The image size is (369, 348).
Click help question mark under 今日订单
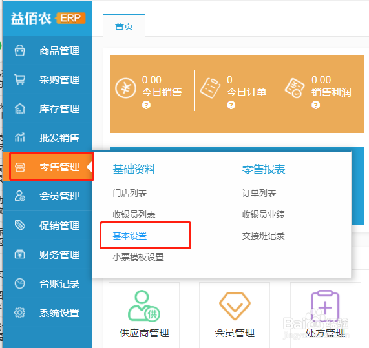point(231,105)
